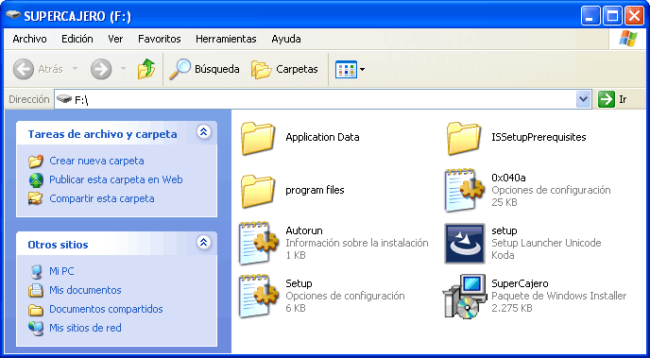Toggle the Carpetas folder pane
650x358 pixels.
pyautogui.click(x=284, y=69)
